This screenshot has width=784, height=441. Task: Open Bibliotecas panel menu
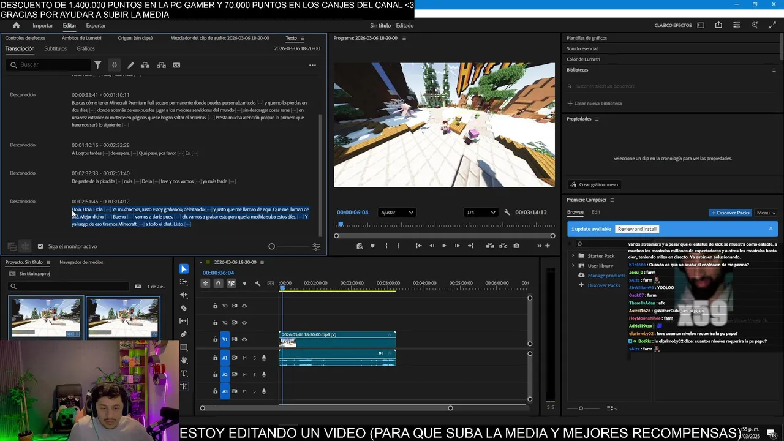pos(774,70)
